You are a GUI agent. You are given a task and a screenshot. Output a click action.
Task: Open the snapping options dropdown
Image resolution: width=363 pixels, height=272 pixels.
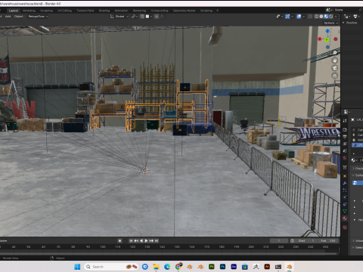(149, 17)
